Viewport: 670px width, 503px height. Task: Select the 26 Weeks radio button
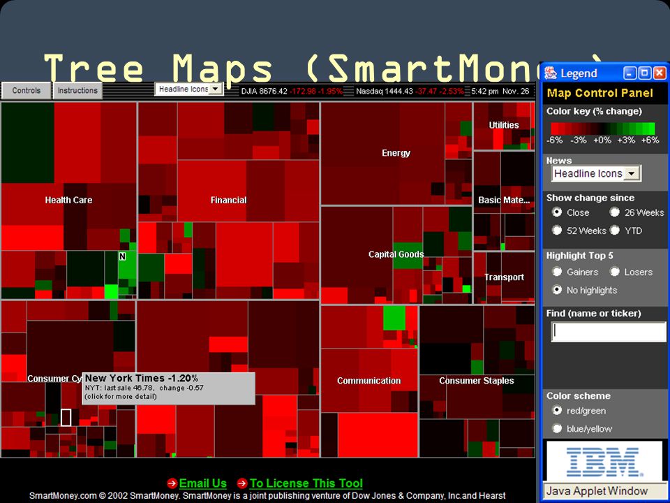pyautogui.click(x=614, y=212)
